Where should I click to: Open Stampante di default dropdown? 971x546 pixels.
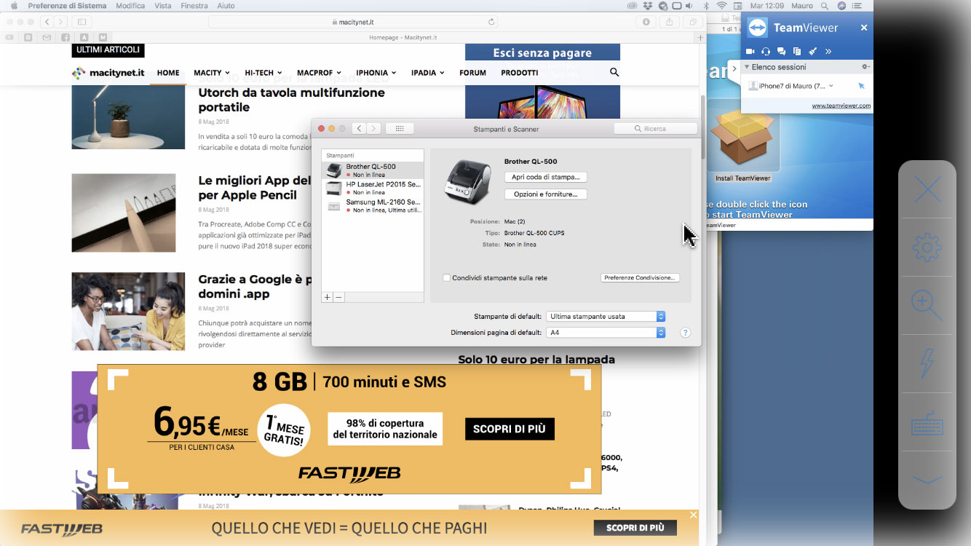pos(606,317)
